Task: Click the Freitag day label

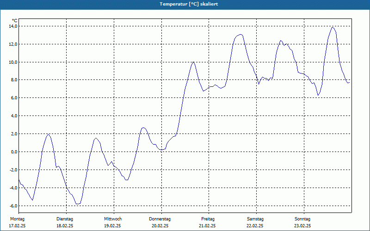Action: (x=208, y=219)
